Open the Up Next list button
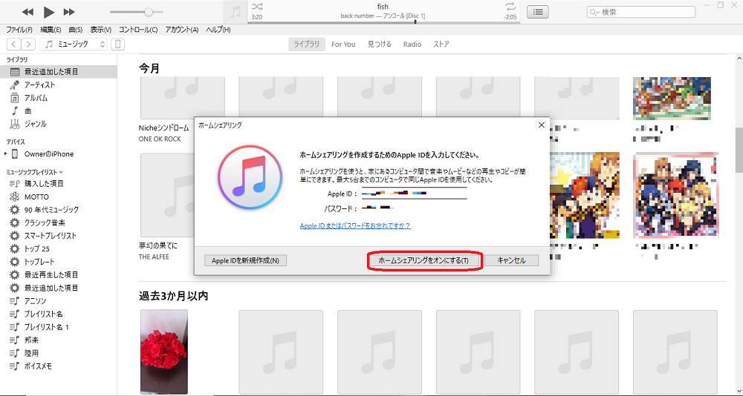Image resolution: width=743 pixels, height=396 pixels. point(538,13)
